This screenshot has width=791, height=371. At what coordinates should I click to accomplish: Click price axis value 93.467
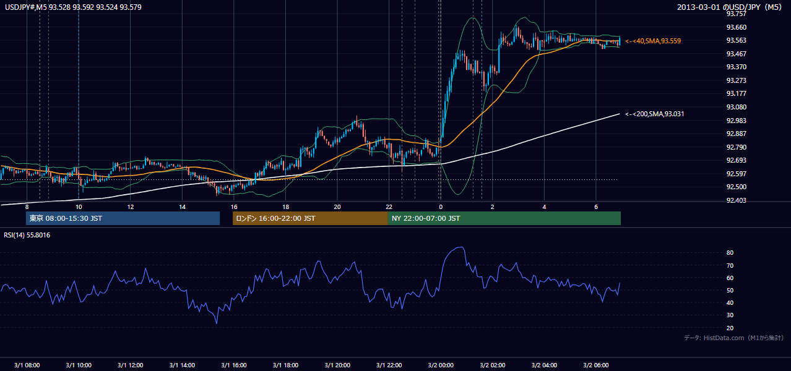[736, 54]
